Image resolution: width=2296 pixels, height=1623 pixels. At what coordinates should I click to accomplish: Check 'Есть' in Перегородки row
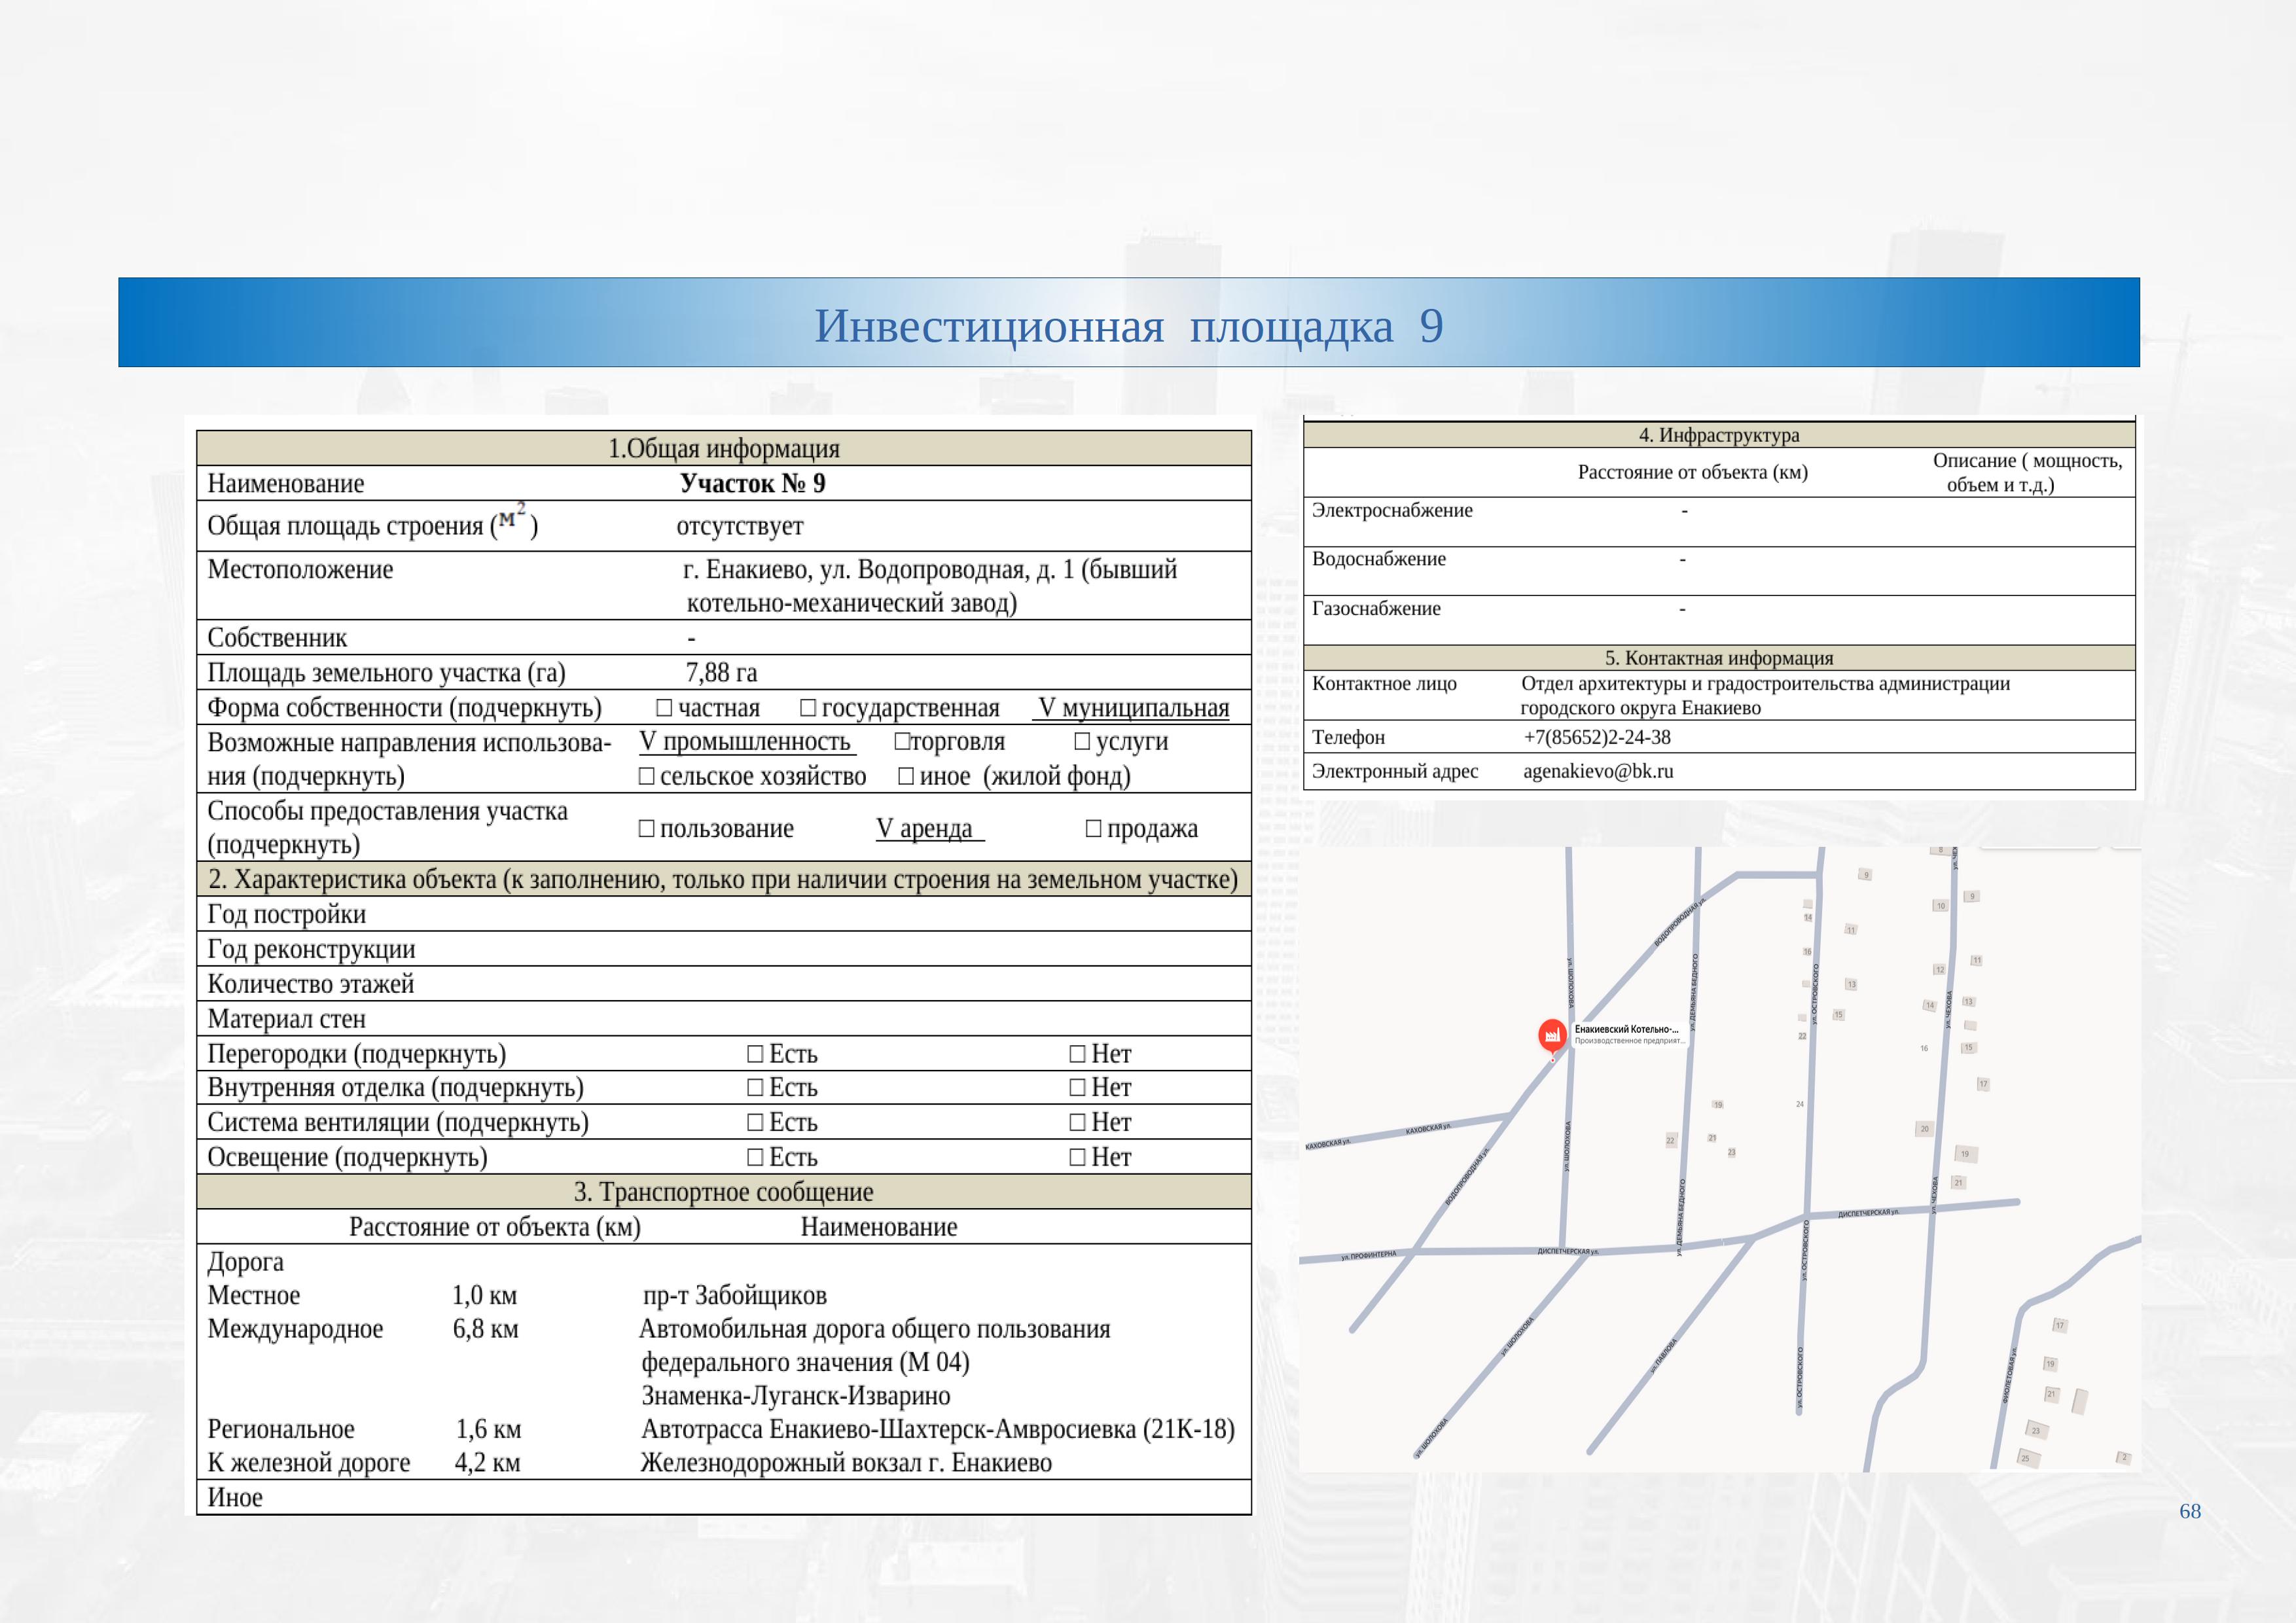pos(756,1054)
